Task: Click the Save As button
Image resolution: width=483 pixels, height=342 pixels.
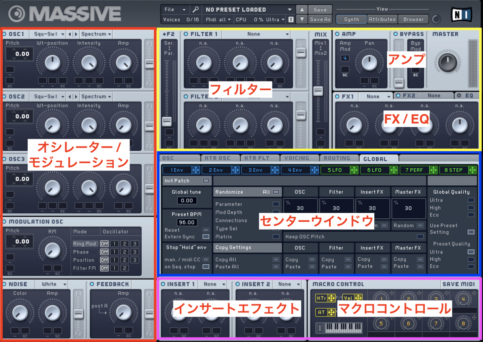Action: pos(320,19)
